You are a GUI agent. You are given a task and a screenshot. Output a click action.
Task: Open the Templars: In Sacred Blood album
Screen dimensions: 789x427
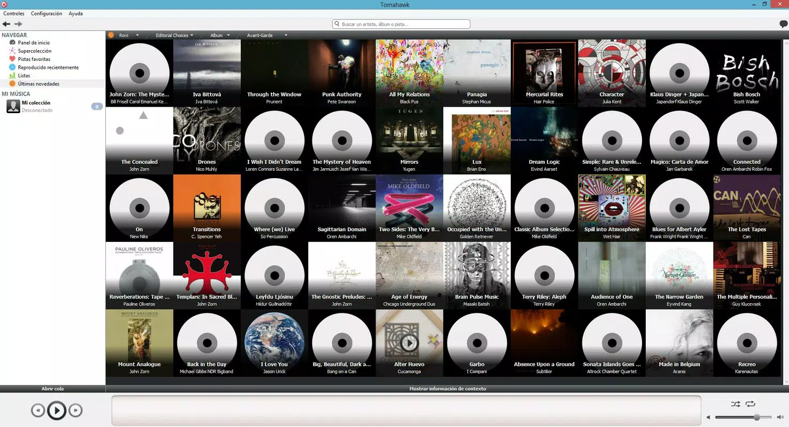[207, 275]
